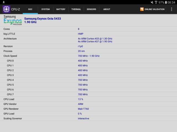Switch to the SYSTEM tab

click(45, 9)
